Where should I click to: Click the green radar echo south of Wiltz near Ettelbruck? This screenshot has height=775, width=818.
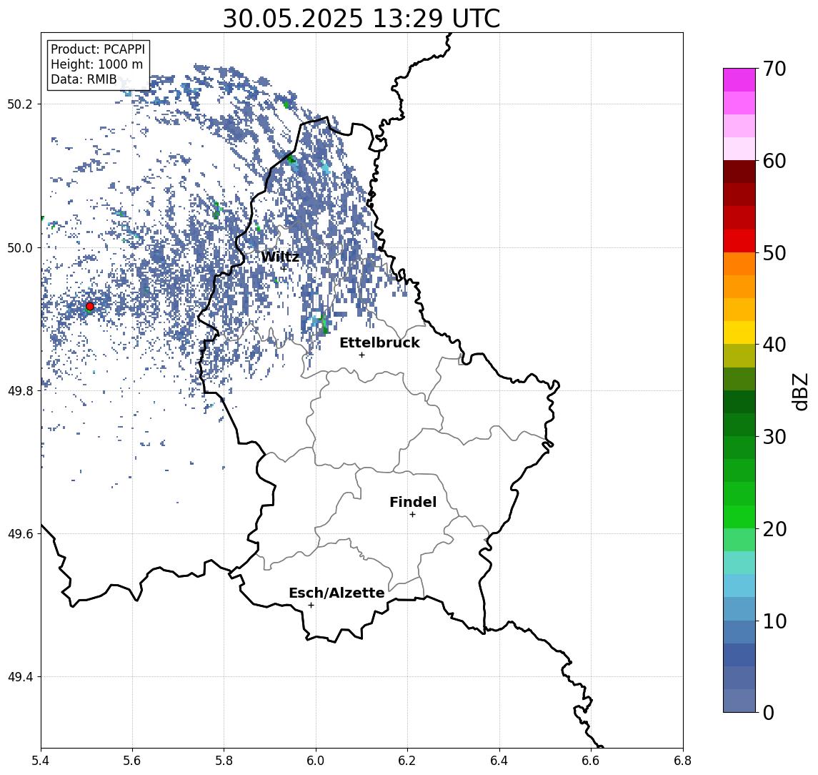pos(324,325)
